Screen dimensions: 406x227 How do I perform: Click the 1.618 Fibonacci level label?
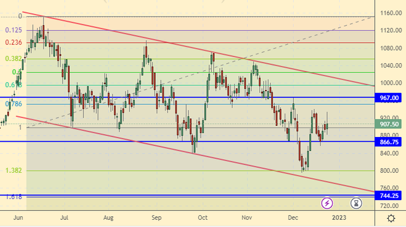pos(14,197)
